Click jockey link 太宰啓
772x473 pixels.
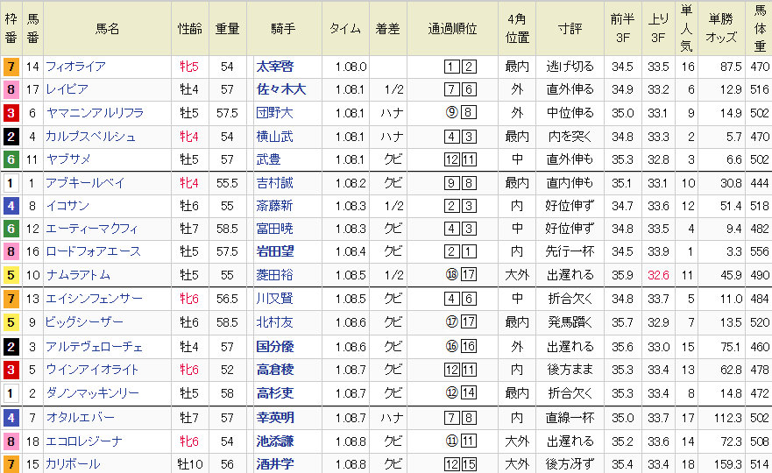[x=275, y=67]
